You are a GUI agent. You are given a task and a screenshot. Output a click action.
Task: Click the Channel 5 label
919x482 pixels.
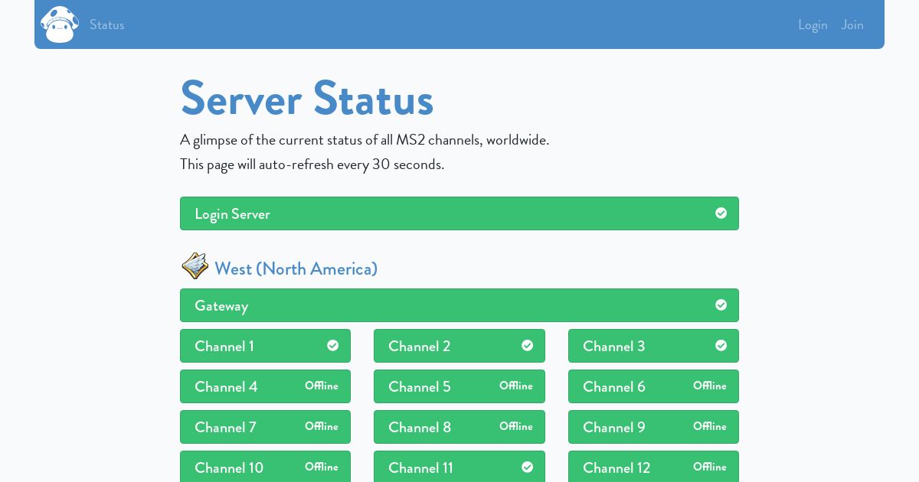click(x=420, y=386)
